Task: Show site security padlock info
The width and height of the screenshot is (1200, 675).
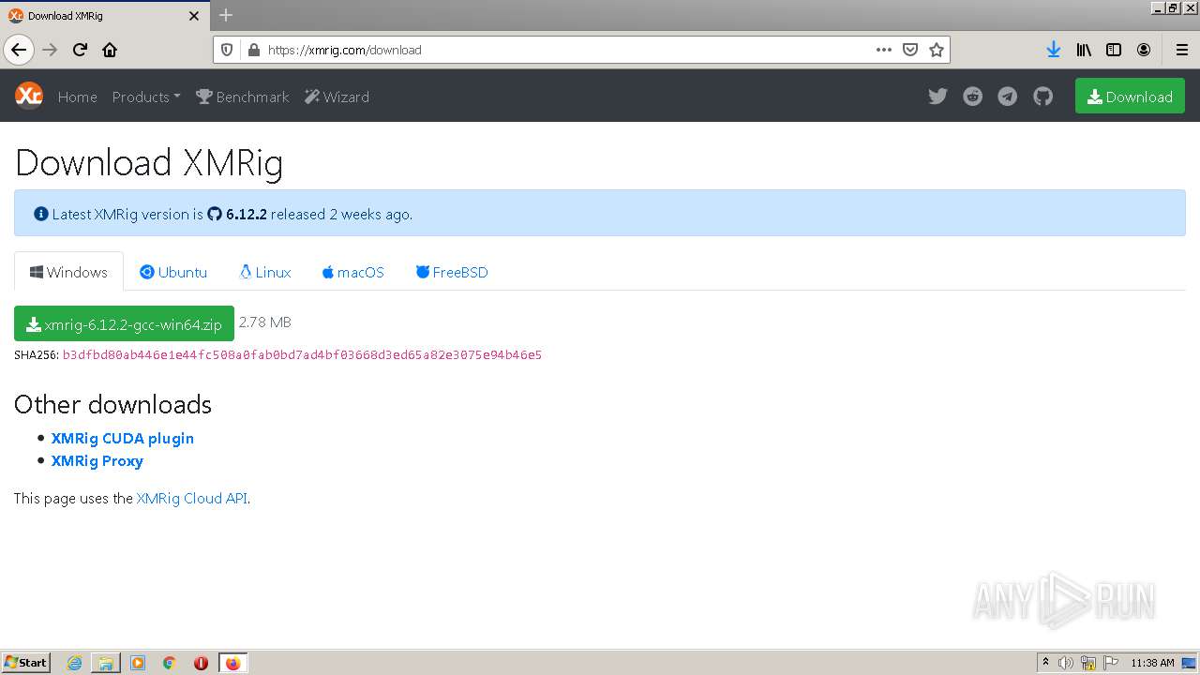Action: point(252,50)
